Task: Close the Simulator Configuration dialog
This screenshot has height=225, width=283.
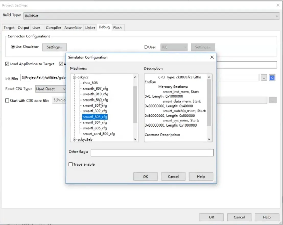Action: pos(212,57)
